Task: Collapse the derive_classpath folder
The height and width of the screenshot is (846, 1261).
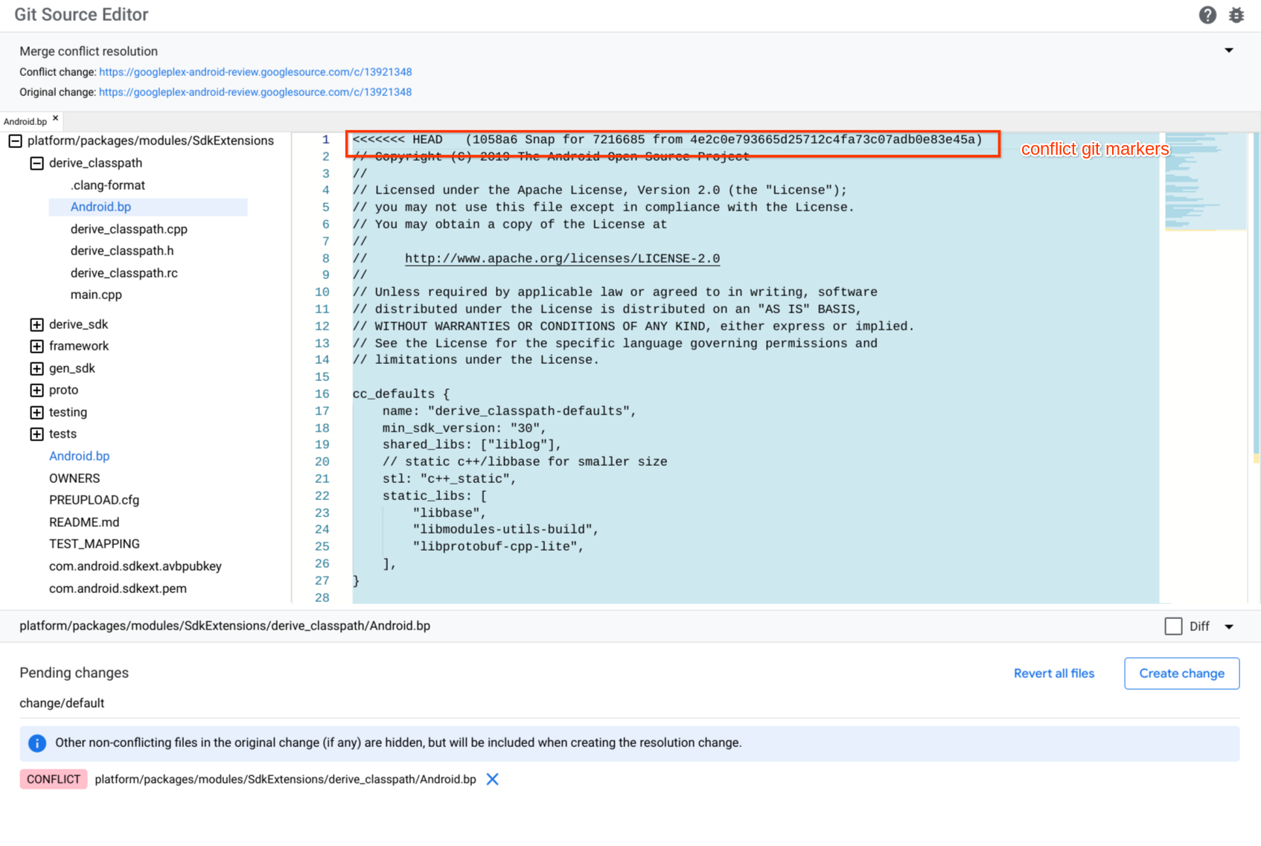Action: (x=36, y=163)
